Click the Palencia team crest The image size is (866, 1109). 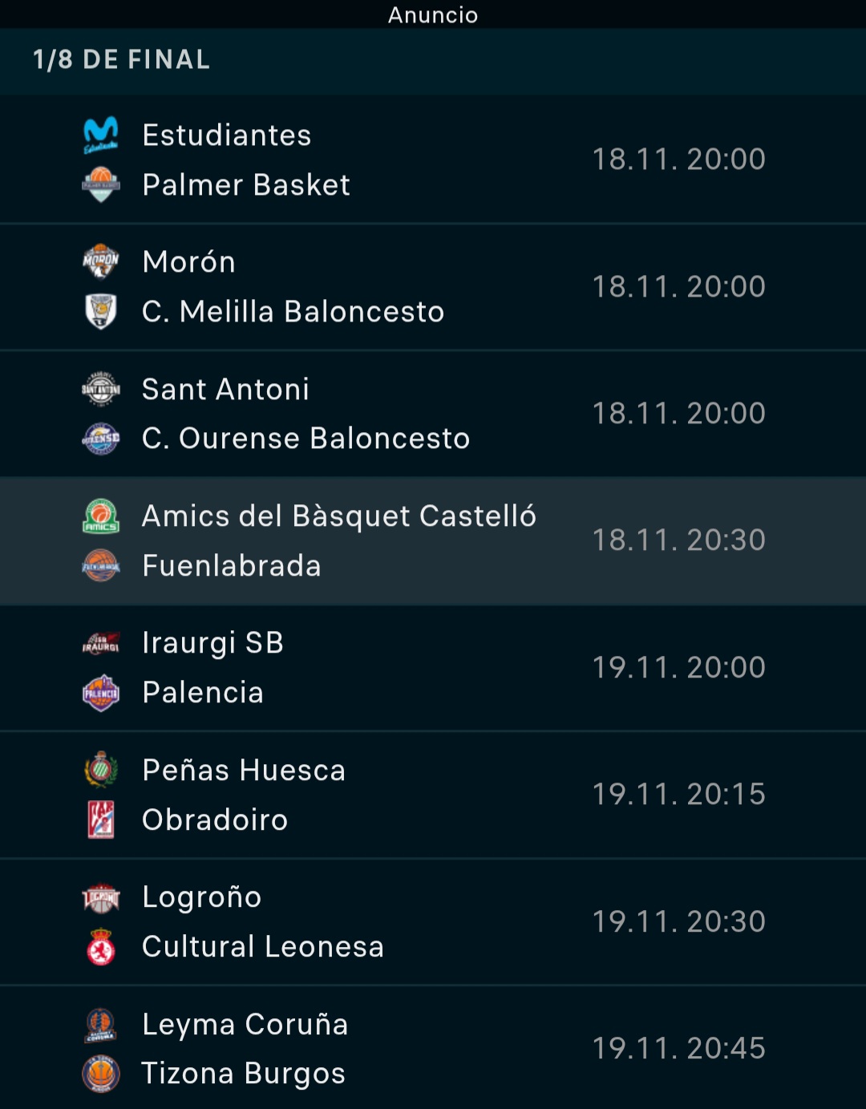click(x=101, y=693)
